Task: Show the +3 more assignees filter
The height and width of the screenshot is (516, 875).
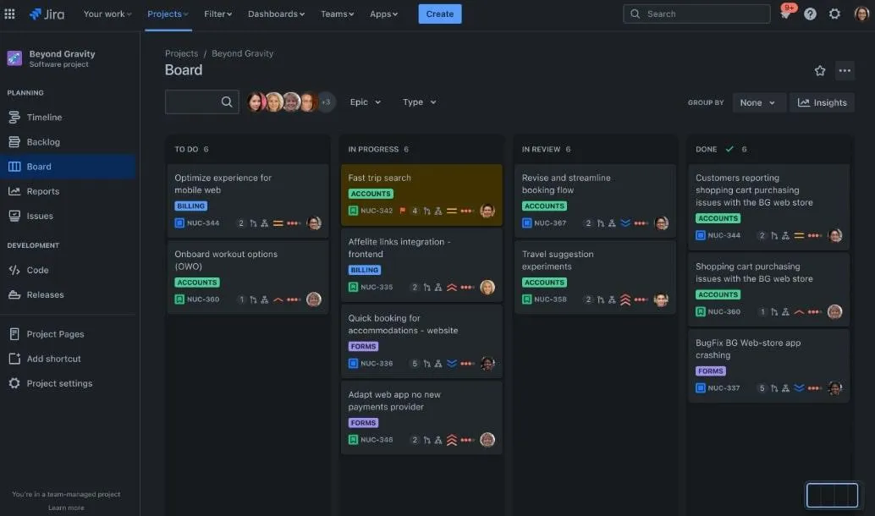Action: click(x=326, y=102)
